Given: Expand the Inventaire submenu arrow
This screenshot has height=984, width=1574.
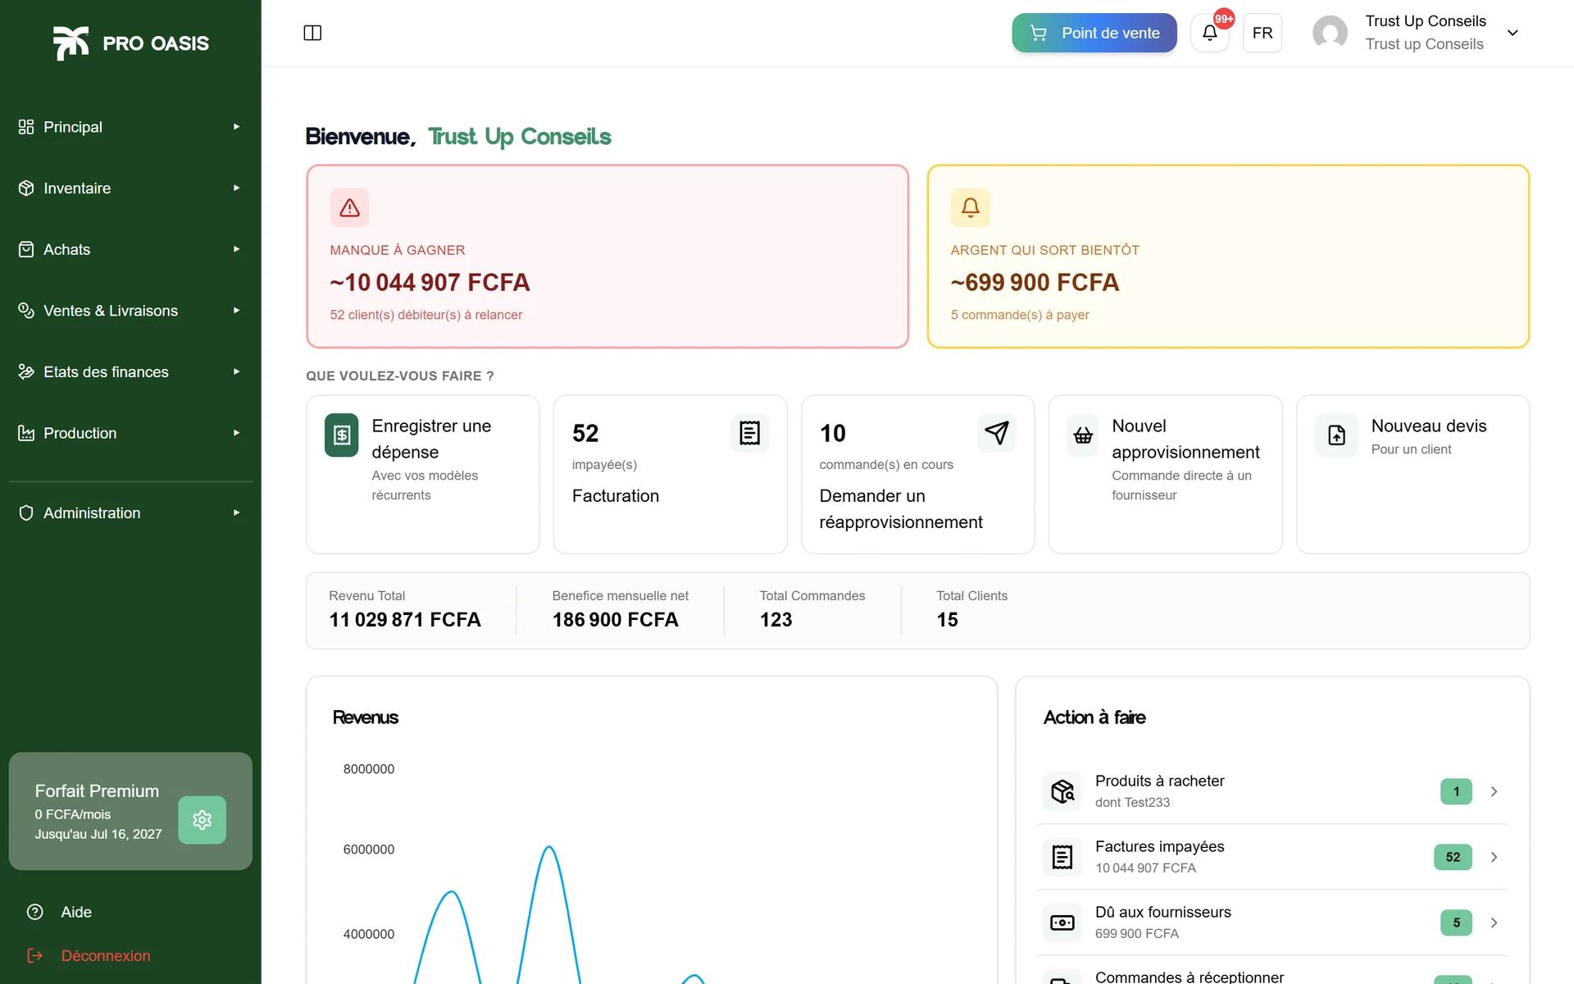Looking at the screenshot, I should [236, 188].
